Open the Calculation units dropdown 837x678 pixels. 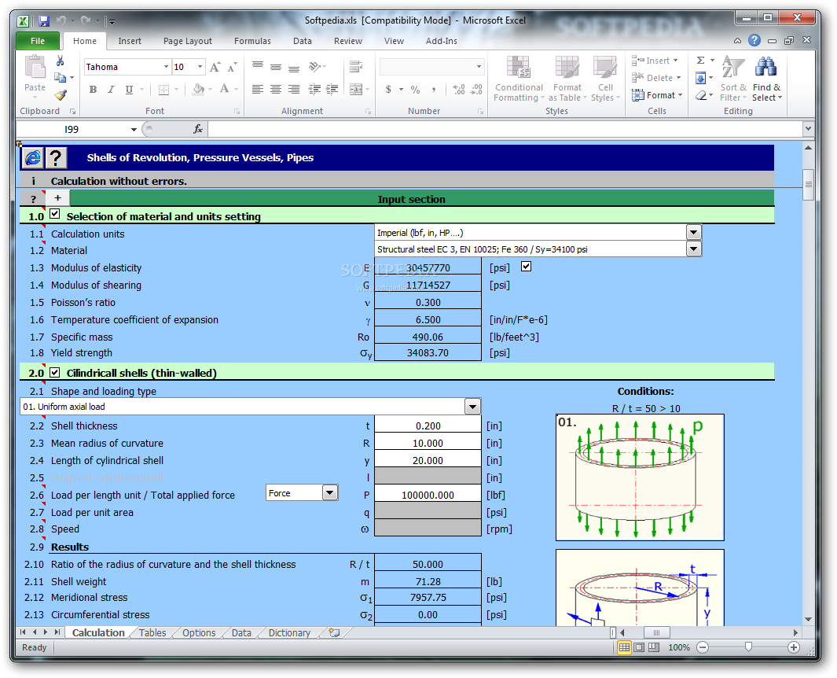click(x=693, y=232)
